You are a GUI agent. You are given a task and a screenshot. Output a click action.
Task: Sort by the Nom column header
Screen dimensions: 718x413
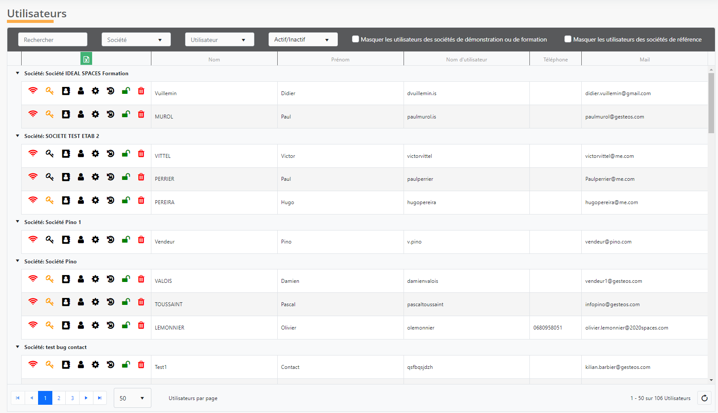pos(214,60)
